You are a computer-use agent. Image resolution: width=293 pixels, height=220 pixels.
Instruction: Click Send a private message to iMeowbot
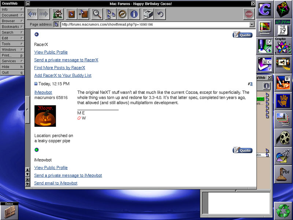[x=68, y=175]
